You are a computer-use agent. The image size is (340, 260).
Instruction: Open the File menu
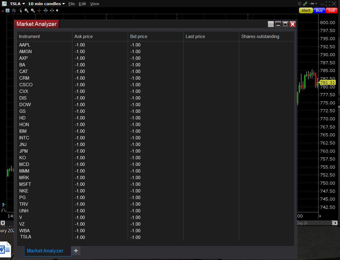point(72,4)
